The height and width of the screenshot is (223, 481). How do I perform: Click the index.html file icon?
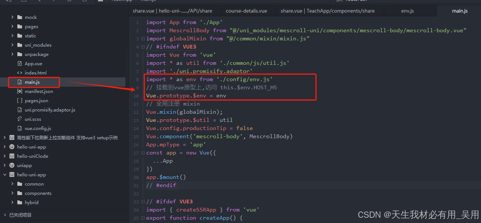(20, 73)
